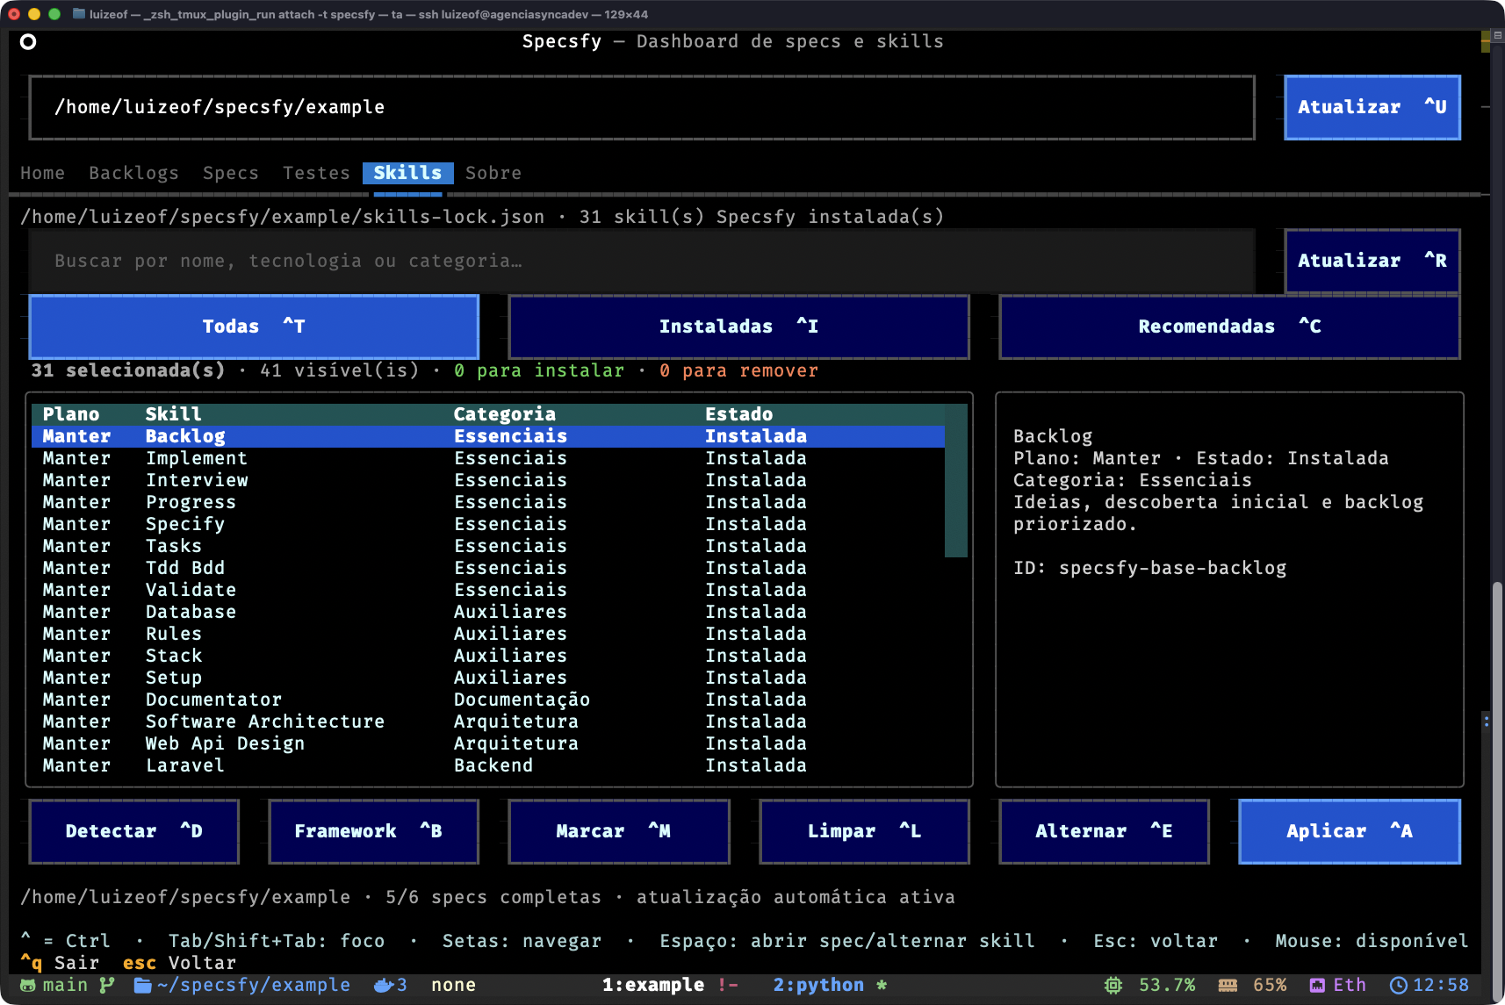Filter by Recomendadas skills

pos(1229,327)
